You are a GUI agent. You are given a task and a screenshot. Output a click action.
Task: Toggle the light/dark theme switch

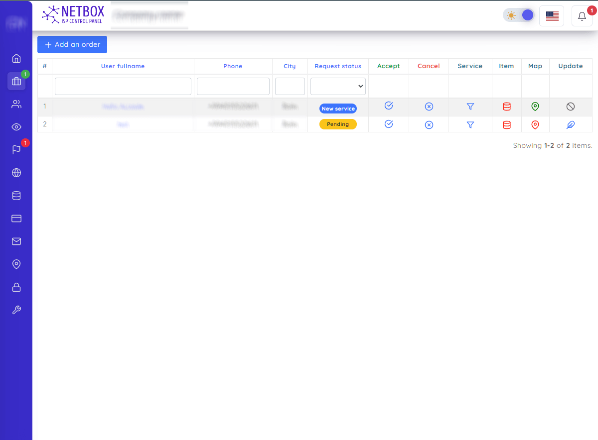click(519, 15)
